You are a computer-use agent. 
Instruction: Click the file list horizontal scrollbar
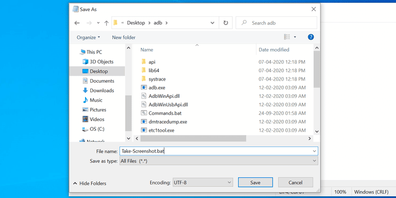tap(193, 138)
